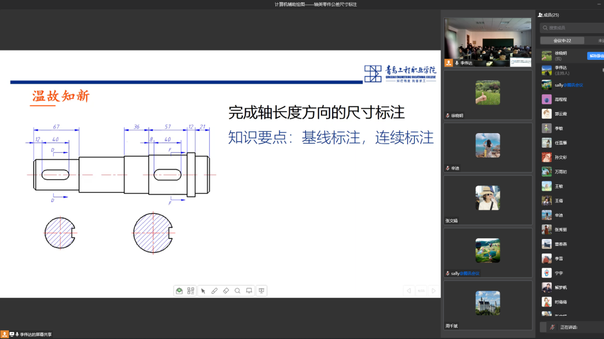This screenshot has height=339, width=604.
Task: Select the pen annotation tool
Action: 214,291
